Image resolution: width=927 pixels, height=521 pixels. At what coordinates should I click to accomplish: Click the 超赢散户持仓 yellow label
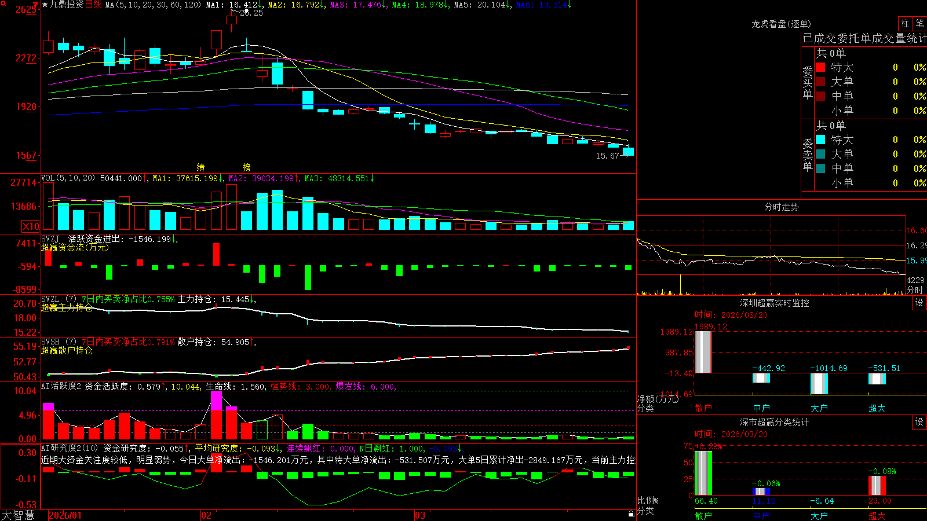pyautogui.click(x=67, y=350)
